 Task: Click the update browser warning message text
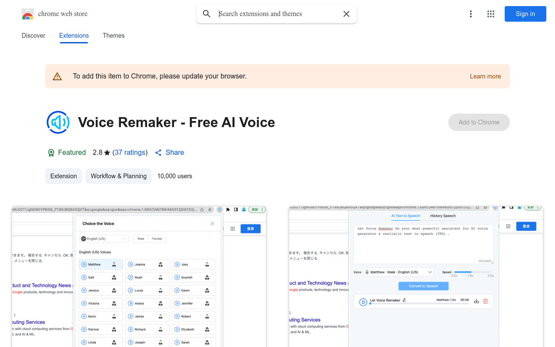point(160,76)
